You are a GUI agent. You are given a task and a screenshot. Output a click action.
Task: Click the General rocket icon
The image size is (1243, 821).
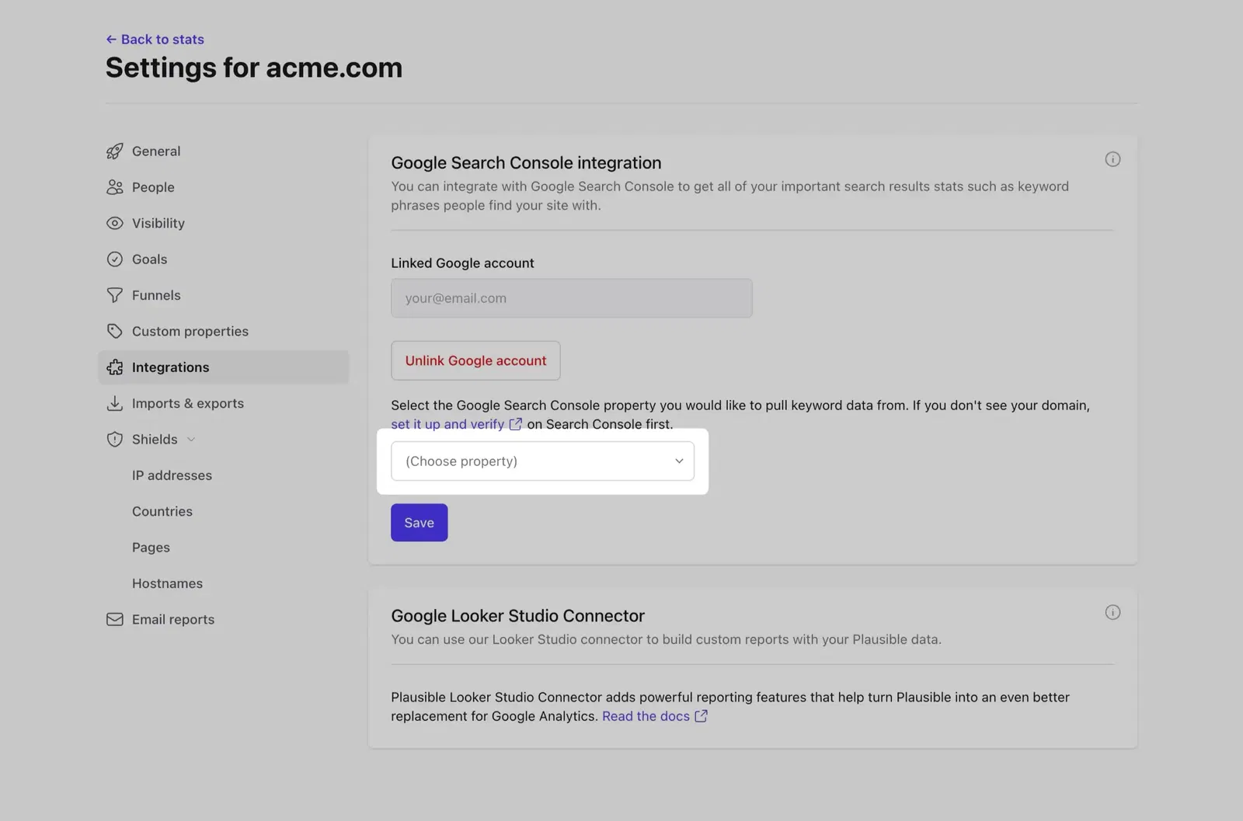coord(114,151)
